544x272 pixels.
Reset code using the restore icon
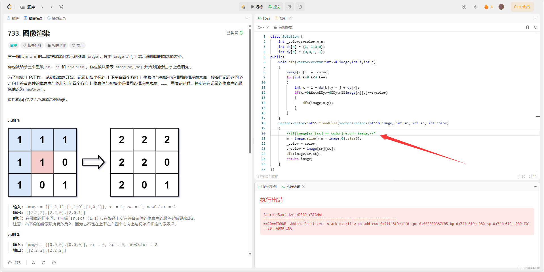(x=535, y=27)
